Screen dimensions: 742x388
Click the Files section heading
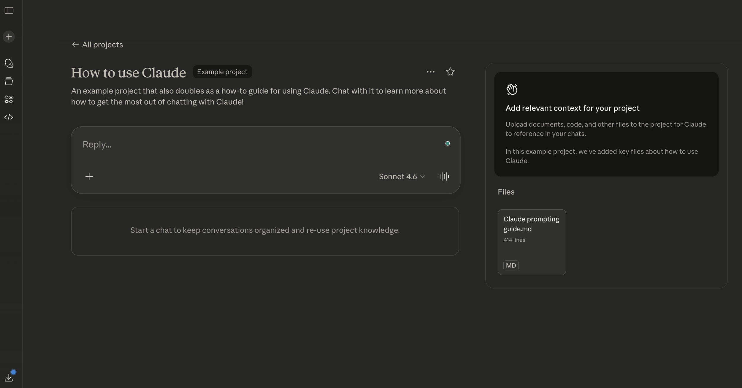click(506, 192)
